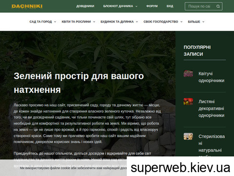Open the Квітучі однорічники thumbnail
The image size is (234, 176).
tap(188, 73)
